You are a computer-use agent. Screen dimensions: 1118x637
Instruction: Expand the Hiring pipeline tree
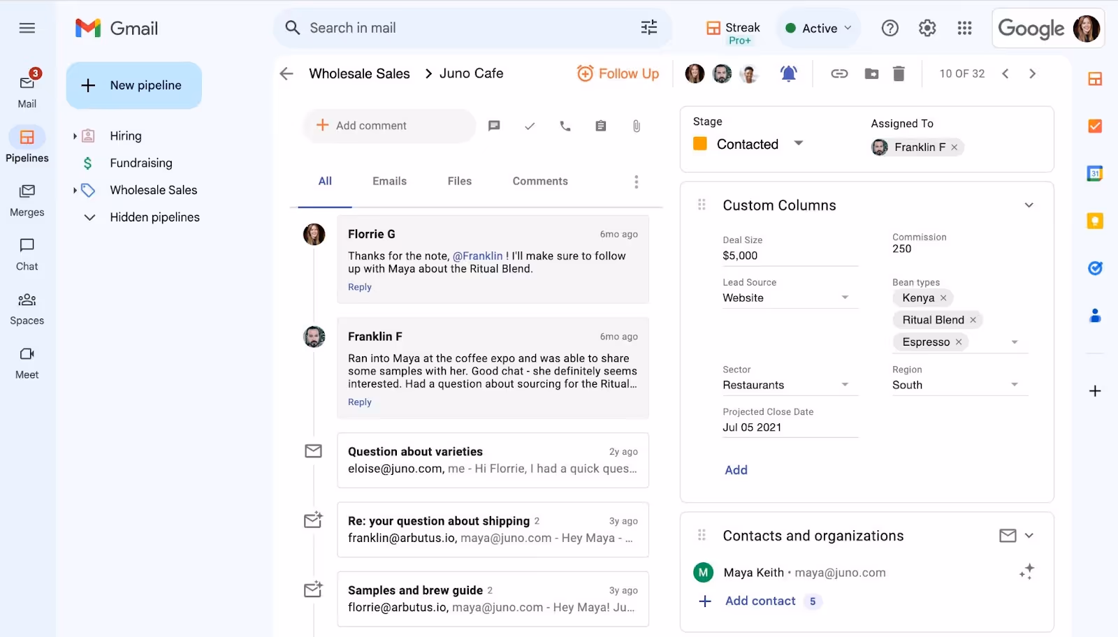[x=75, y=136]
